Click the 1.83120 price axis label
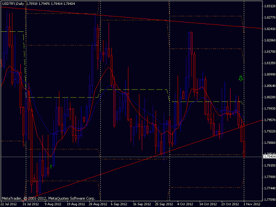The image size is (276, 207). coord(270,6)
